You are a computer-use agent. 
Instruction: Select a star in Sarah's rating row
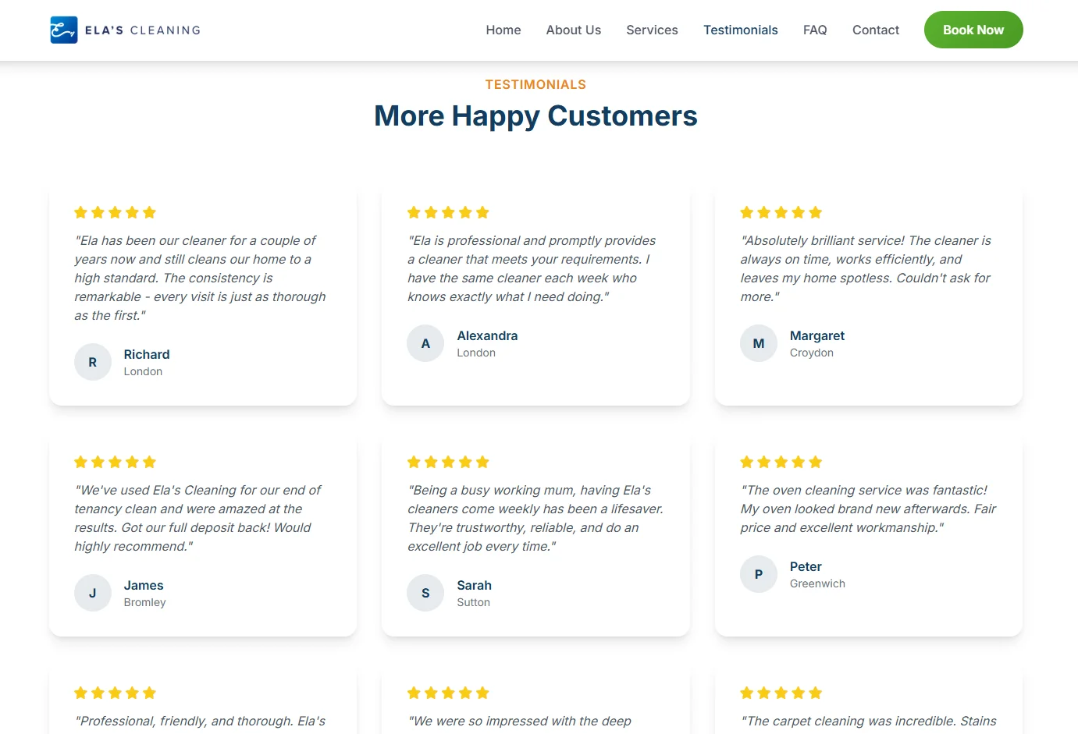tap(448, 461)
